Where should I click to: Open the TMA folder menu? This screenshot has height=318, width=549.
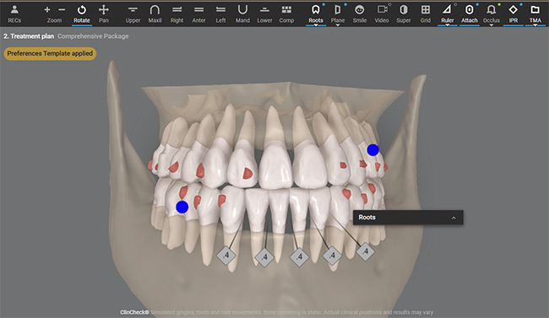click(535, 14)
